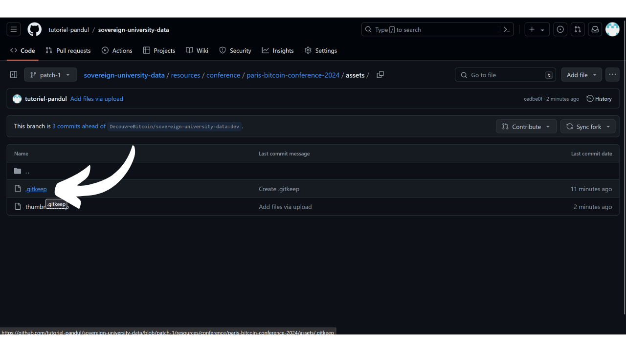626x352 pixels.
Task: Open the notifications inbox icon
Action: pos(595,29)
